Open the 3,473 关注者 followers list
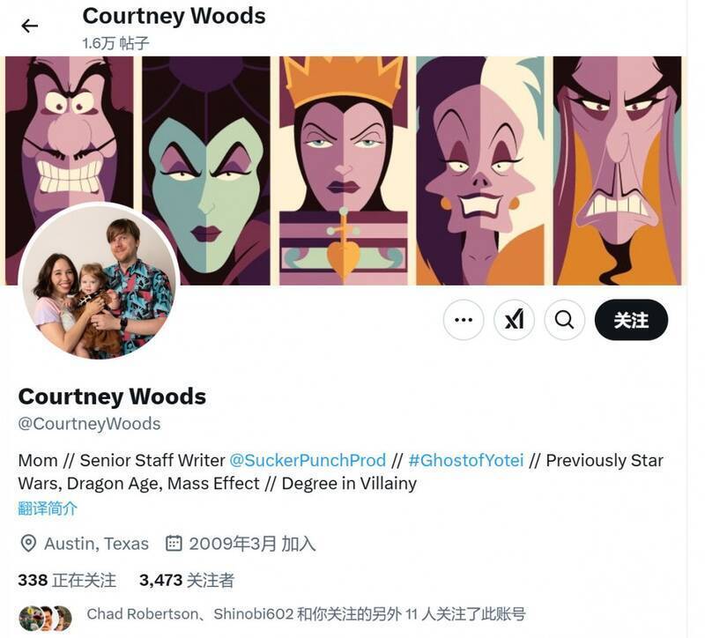705x638 pixels. (187, 580)
